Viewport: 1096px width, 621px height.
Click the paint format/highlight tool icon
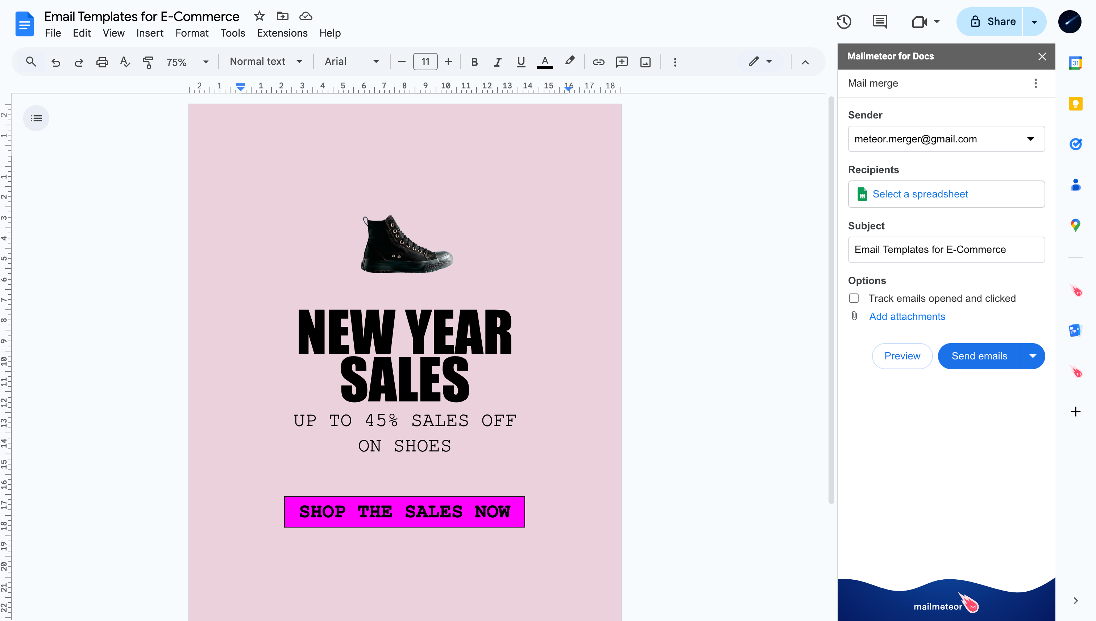tap(148, 61)
